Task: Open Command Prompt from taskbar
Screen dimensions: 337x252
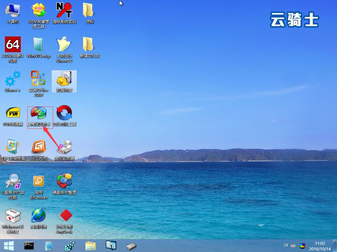Action: 29,246
